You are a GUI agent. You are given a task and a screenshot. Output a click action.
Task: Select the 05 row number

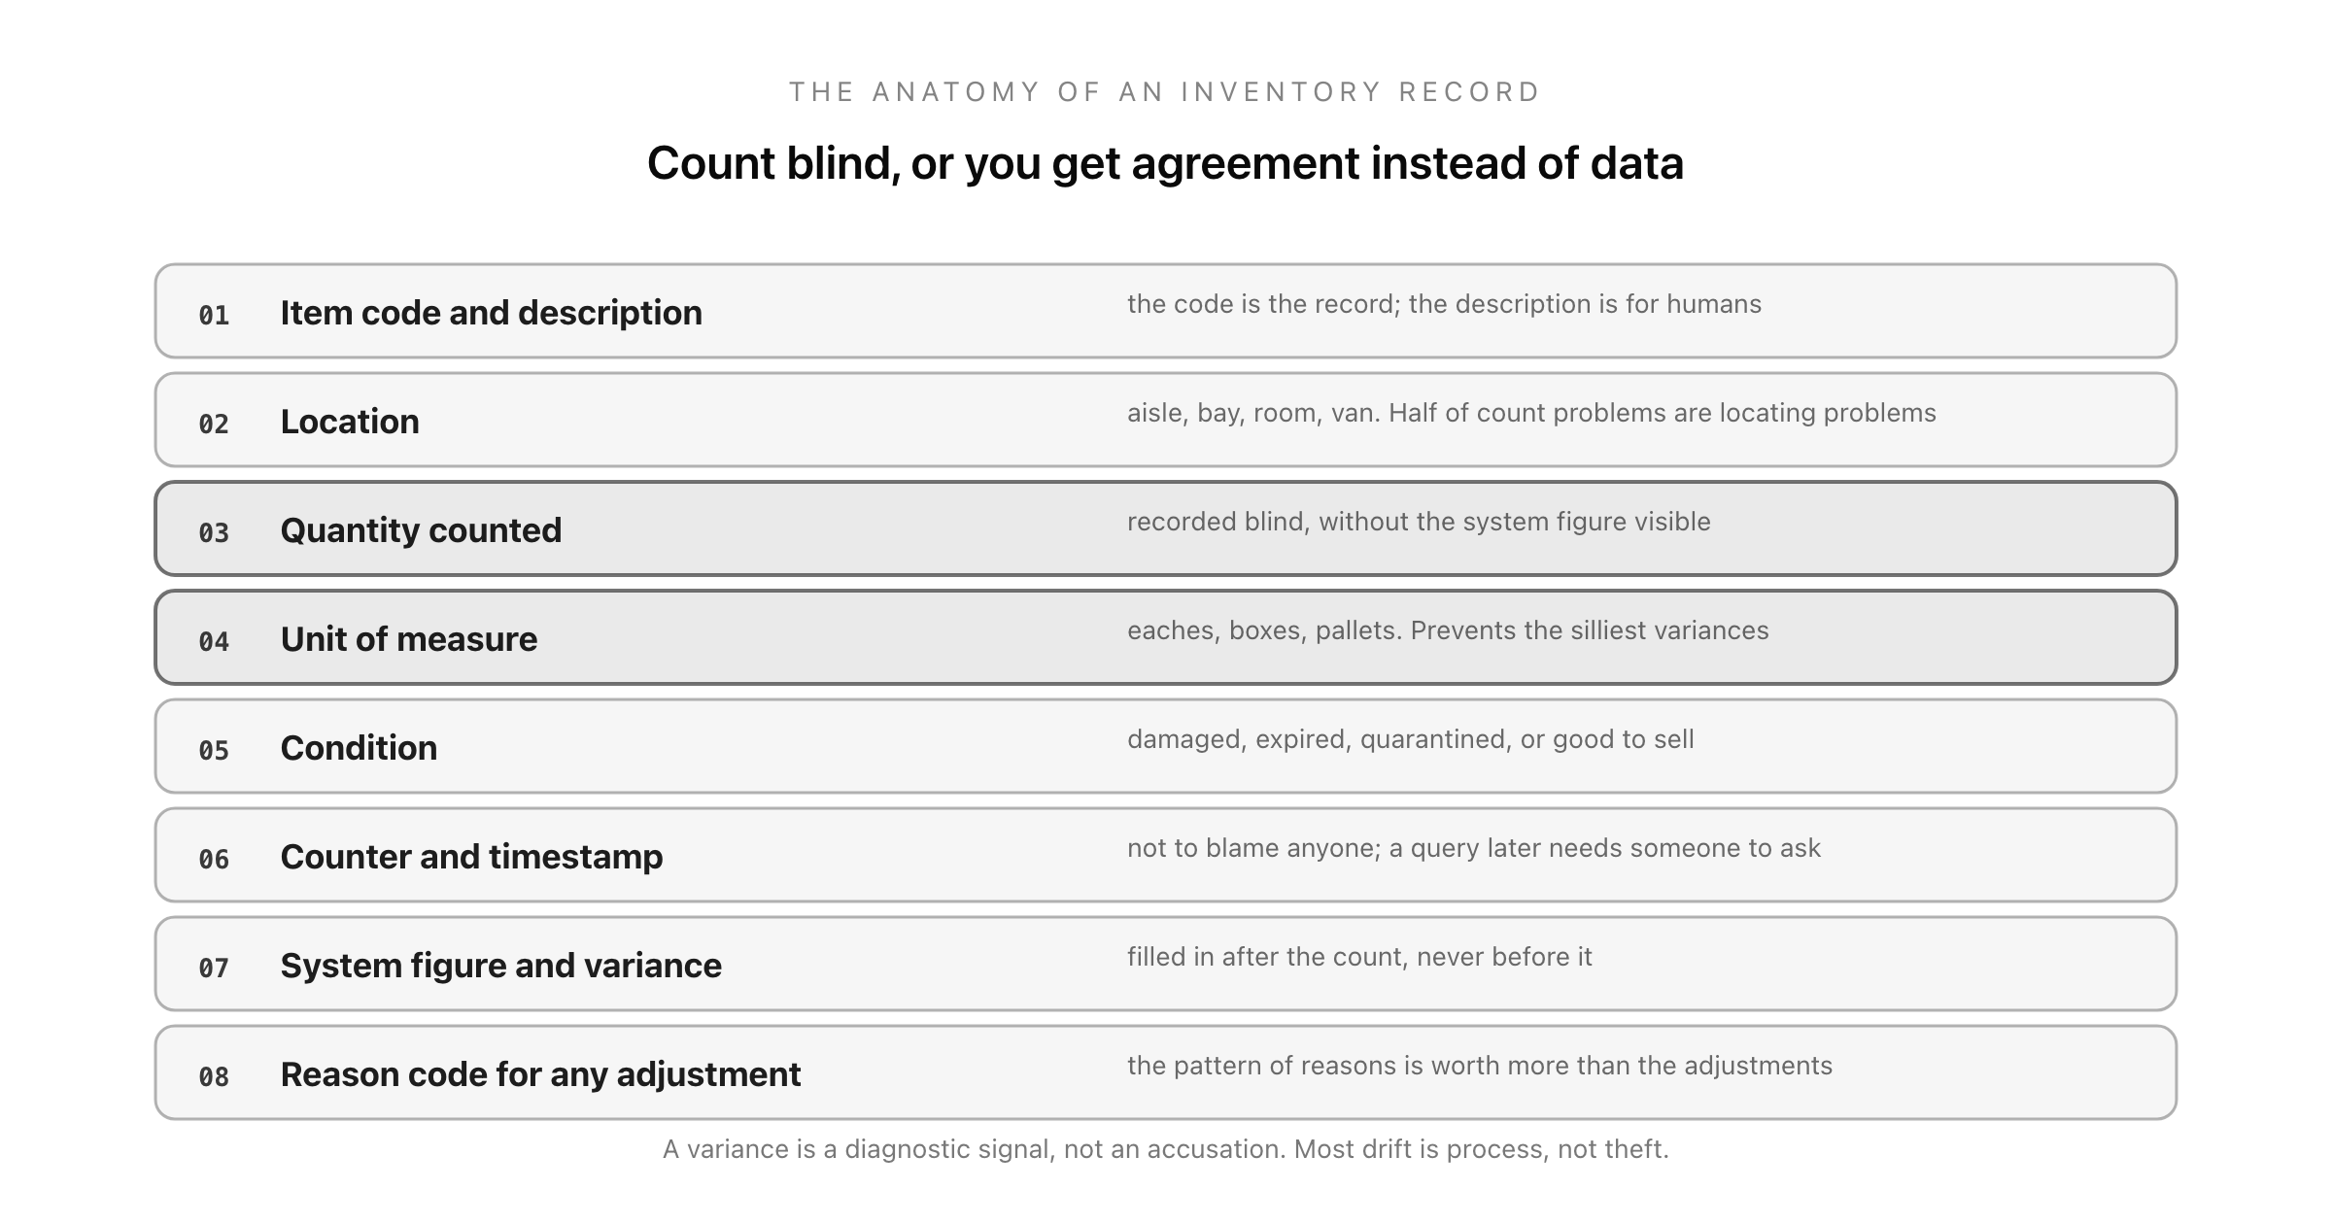214,750
